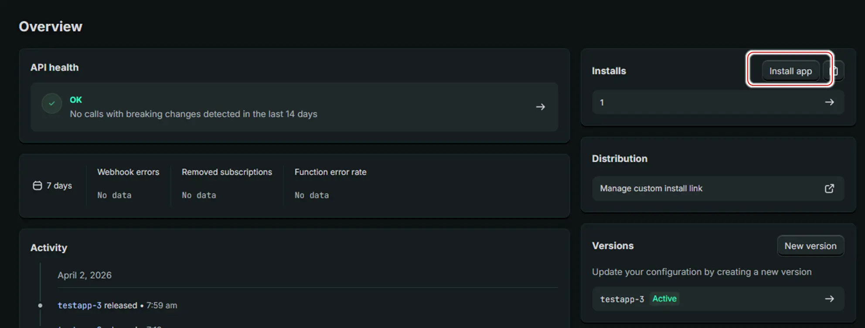This screenshot has width=865, height=328.
Task: Click the green Active version badge
Action: click(664, 299)
